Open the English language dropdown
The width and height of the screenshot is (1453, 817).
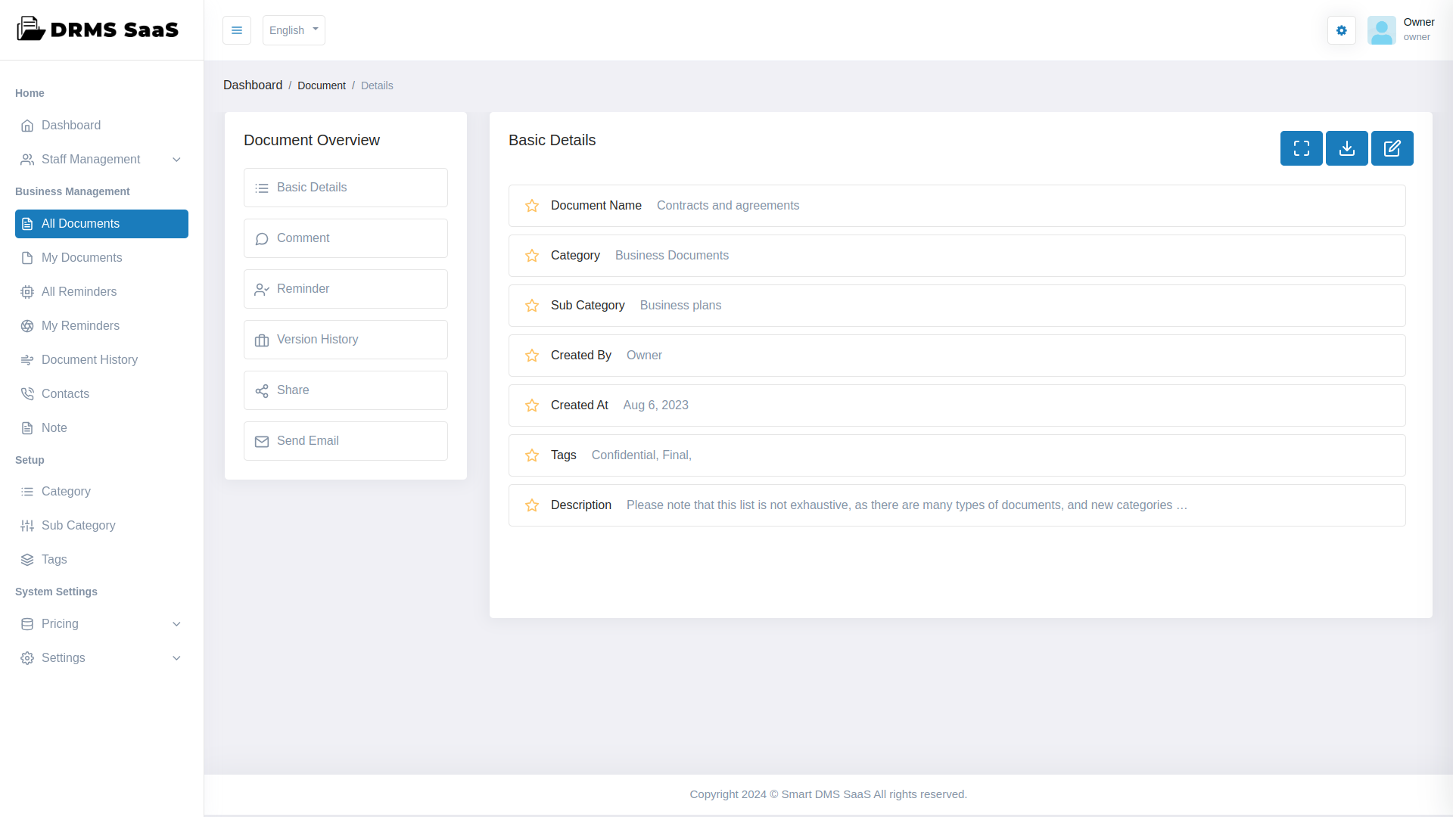tap(293, 30)
